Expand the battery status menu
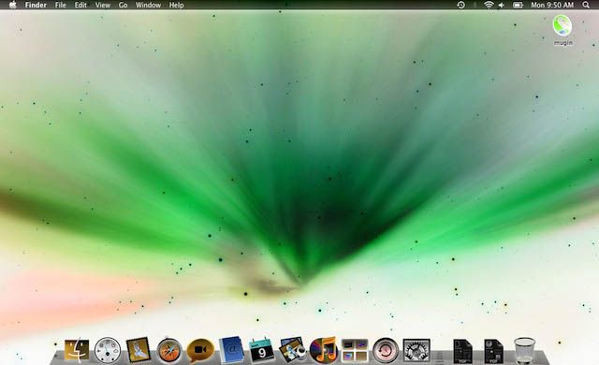This screenshot has height=365, width=599. 518,5
